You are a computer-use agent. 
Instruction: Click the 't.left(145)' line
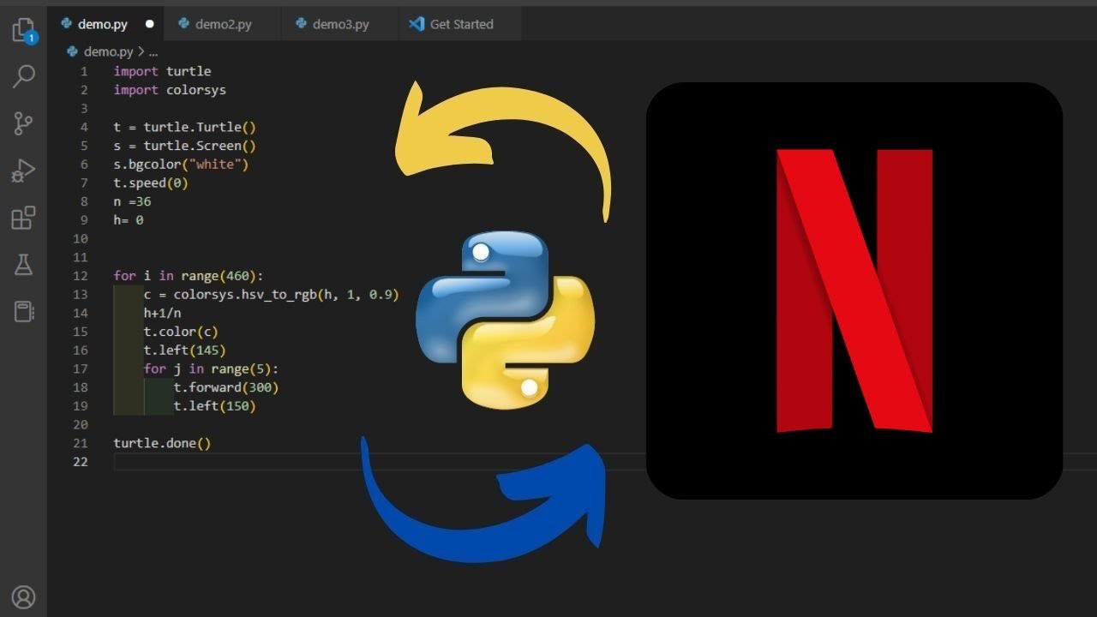(184, 350)
